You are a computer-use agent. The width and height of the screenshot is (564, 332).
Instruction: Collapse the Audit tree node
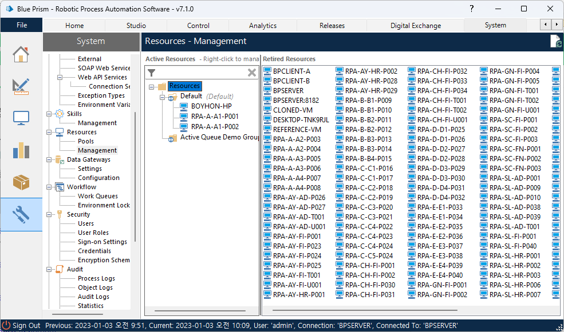[49, 269]
